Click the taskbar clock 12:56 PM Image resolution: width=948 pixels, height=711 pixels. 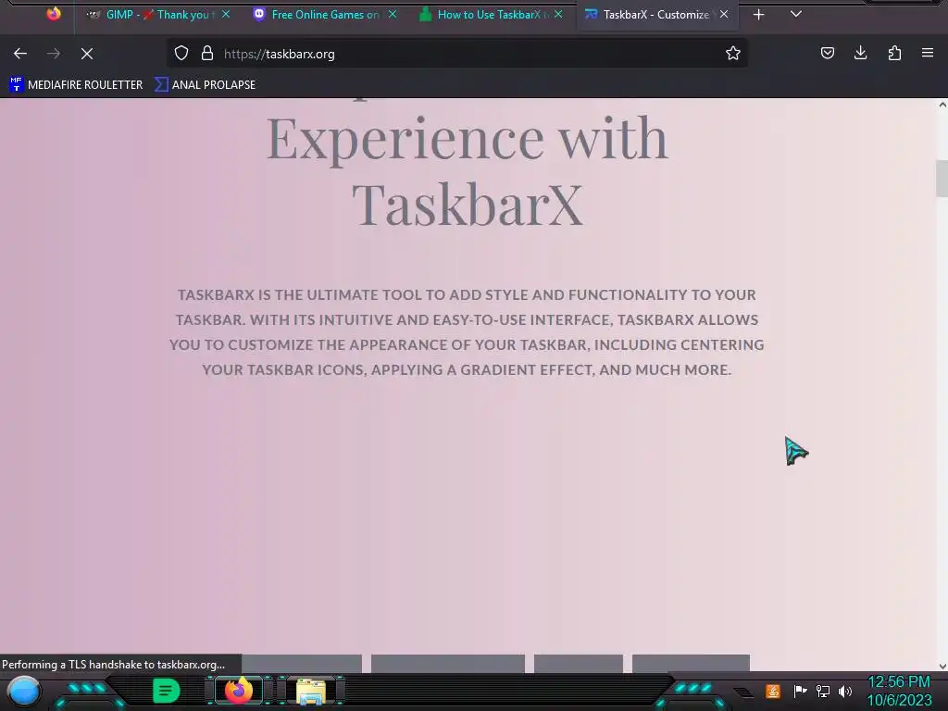click(899, 682)
